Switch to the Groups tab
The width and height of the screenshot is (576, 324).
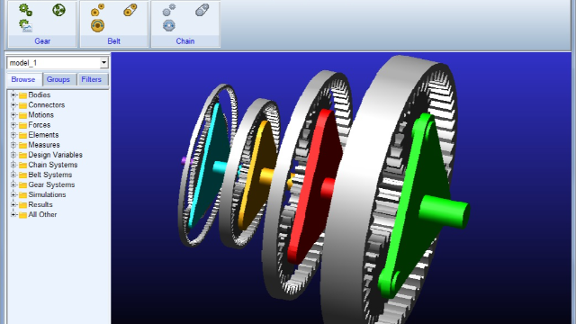pyautogui.click(x=58, y=79)
